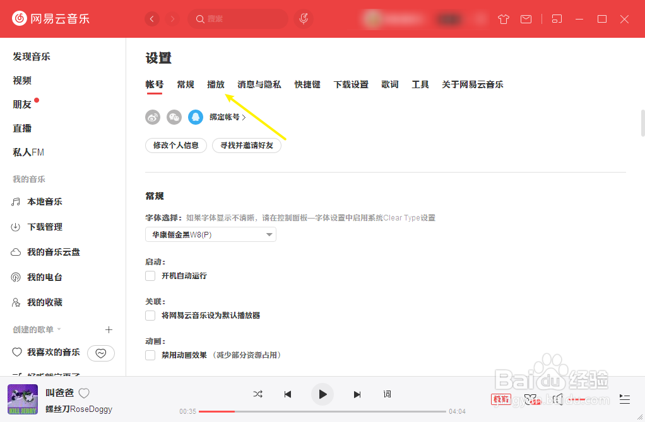The image size is (645, 422).
Task: Click the WeChat binding icon
Action: pos(174,117)
